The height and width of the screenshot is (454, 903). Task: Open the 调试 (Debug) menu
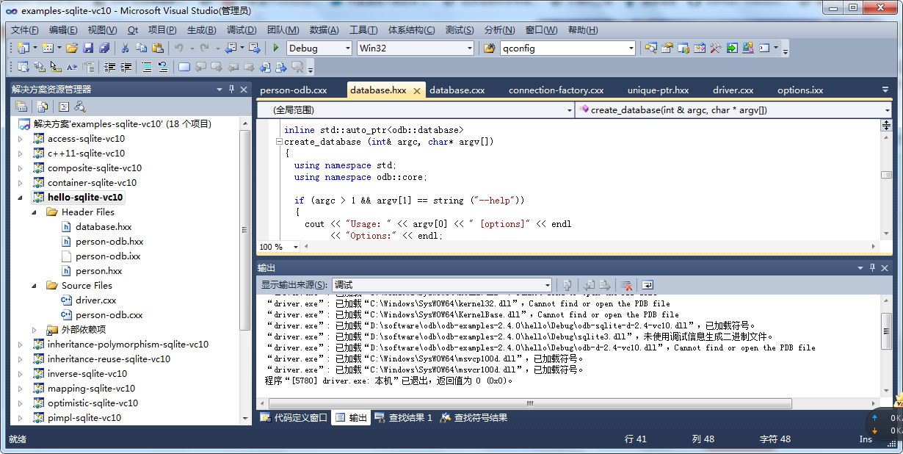click(x=243, y=30)
